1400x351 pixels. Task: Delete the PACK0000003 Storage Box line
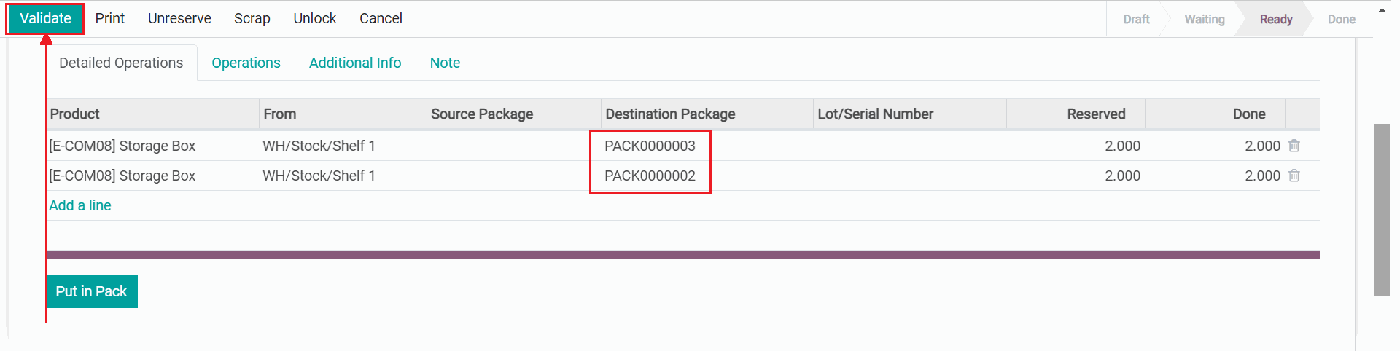(1294, 146)
